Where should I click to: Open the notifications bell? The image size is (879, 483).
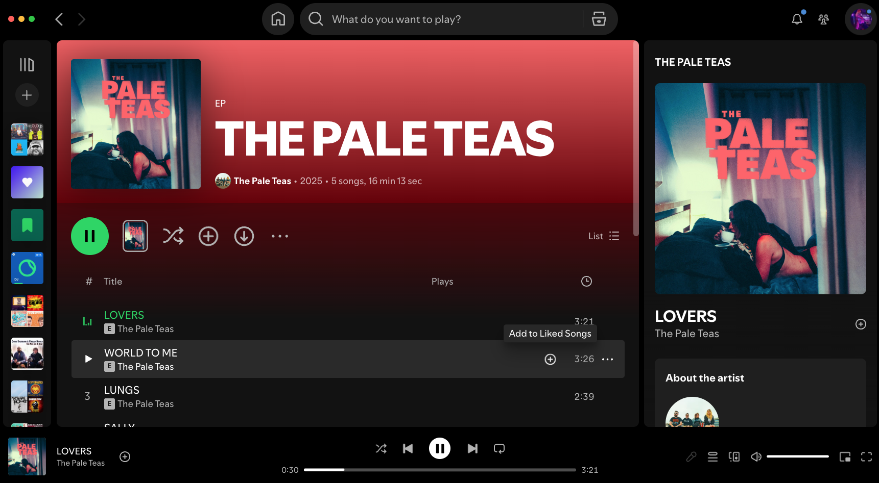tap(797, 19)
